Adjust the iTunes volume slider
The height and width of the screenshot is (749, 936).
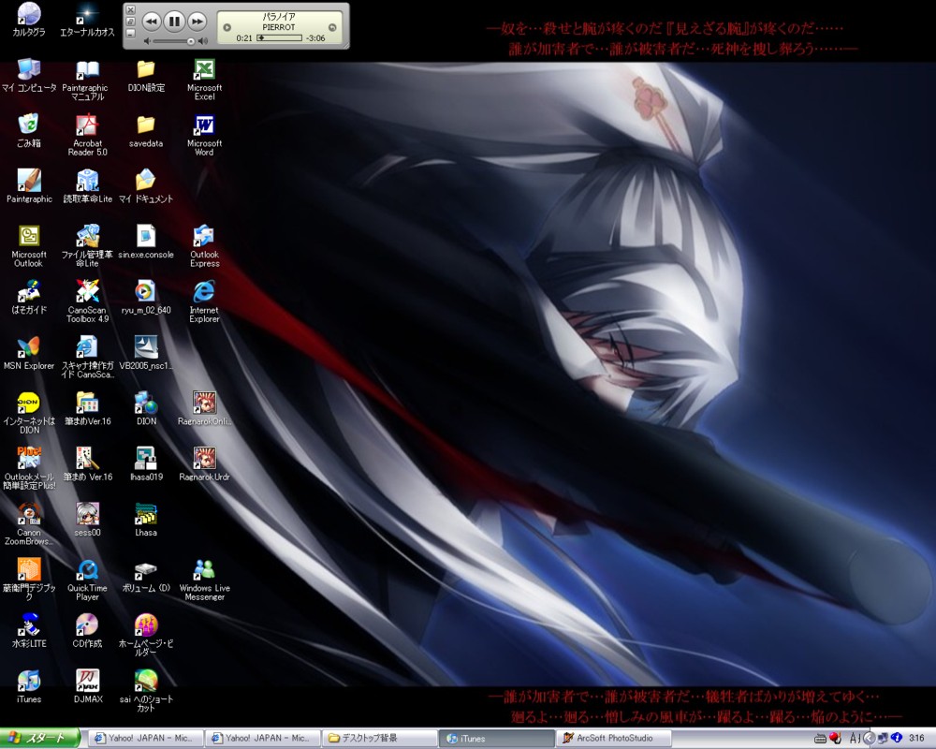click(172, 41)
